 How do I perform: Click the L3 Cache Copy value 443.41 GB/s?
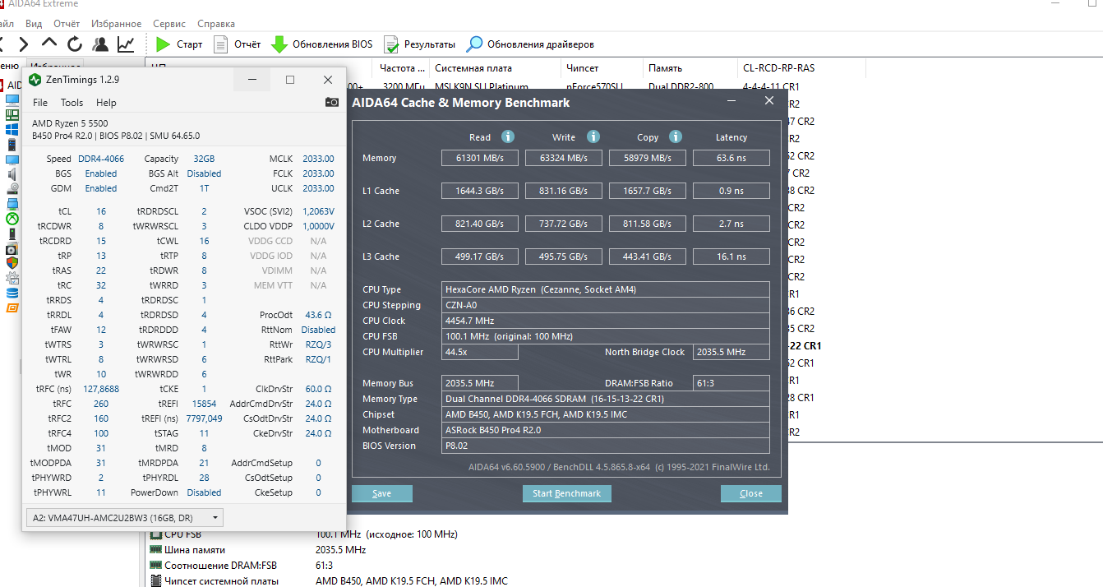click(647, 257)
